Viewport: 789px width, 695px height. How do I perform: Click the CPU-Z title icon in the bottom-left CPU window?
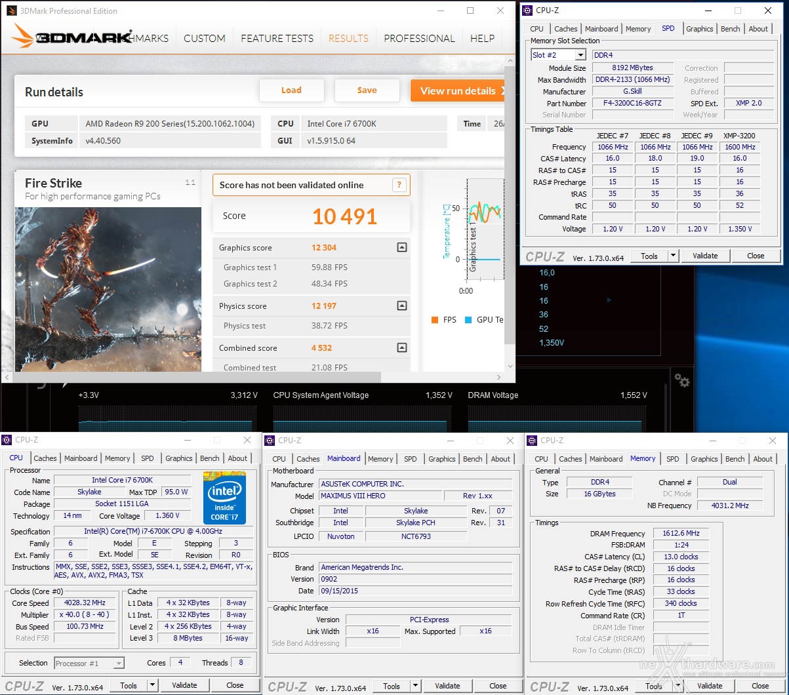[8, 441]
